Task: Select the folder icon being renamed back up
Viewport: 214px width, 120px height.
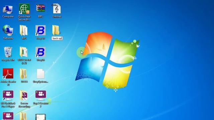Action: [x=56, y=30]
